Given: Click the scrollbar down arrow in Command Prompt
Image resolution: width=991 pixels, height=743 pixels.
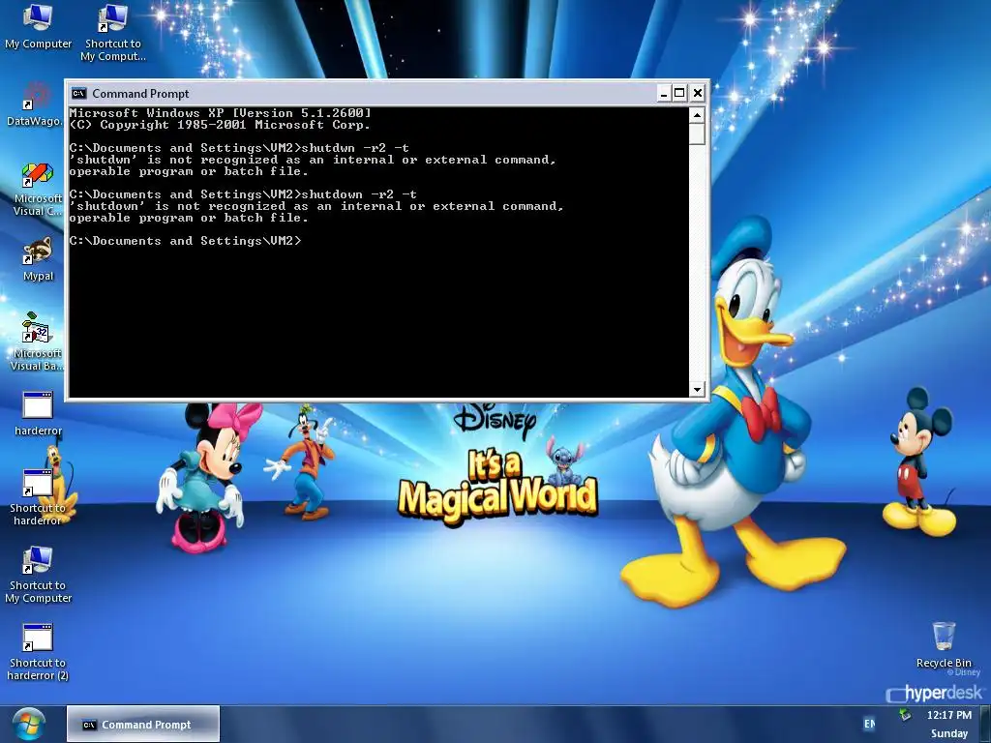Looking at the screenshot, I should pyautogui.click(x=697, y=389).
